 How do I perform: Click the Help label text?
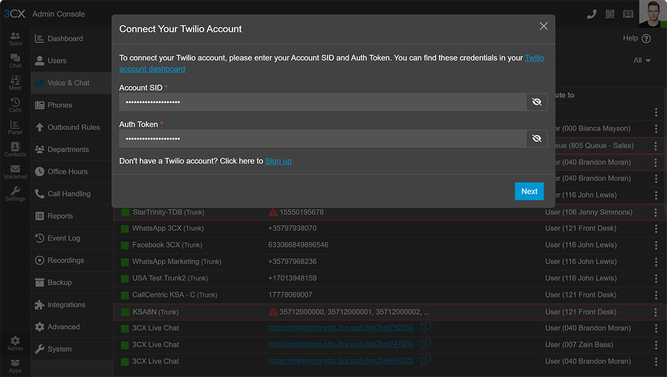[x=630, y=38]
